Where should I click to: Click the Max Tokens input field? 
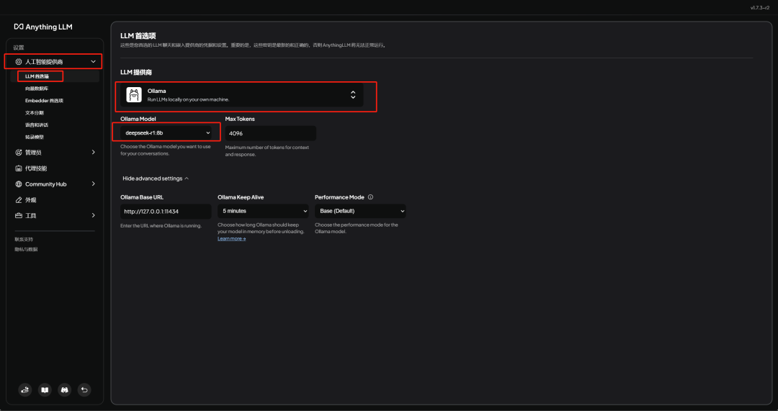click(x=270, y=133)
